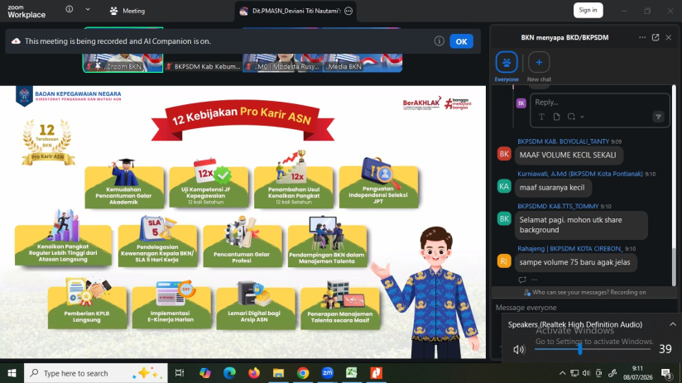Open the recording info icon in banner
This screenshot has width=682, height=383.
click(x=439, y=41)
